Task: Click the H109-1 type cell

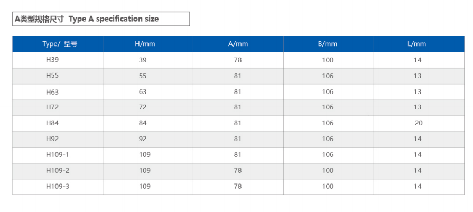Action: click(x=58, y=155)
